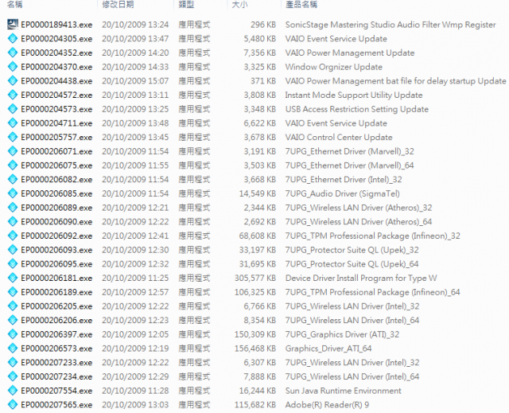Click '7UPG_Wireless LAN Driver (Atheros)_32' text
Screen dimensions: 509x413
359,208
